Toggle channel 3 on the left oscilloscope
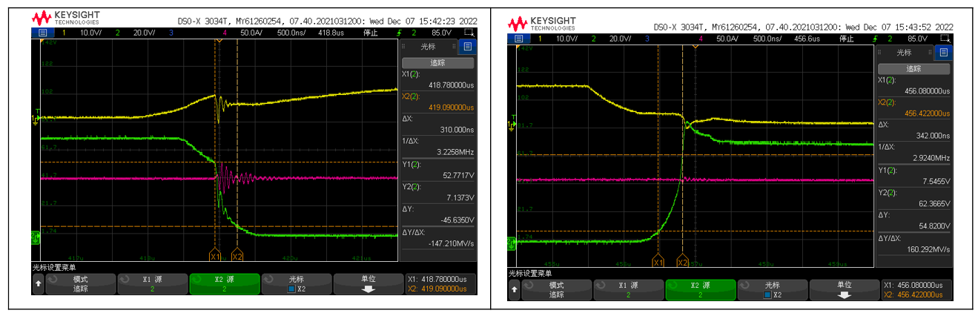 pos(171,33)
